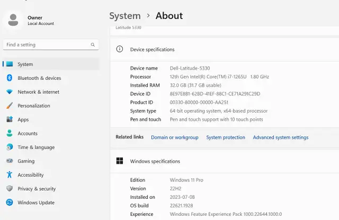Viewport: 339px width, 220px height.
Task: Open Domain or workgroup link
Action: click(x=174, y=137)
